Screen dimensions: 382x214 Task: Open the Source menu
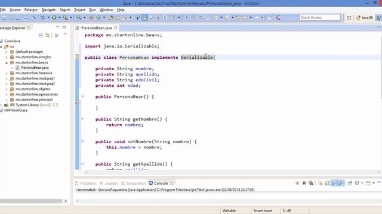coord(15,10)
